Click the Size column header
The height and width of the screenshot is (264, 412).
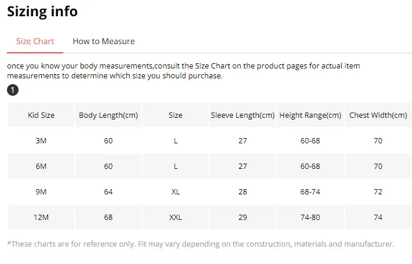[x=176, y=115]
